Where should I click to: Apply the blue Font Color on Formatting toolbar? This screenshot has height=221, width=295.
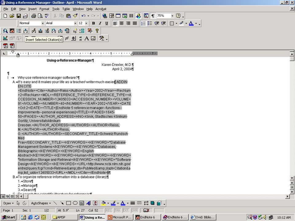191,23
